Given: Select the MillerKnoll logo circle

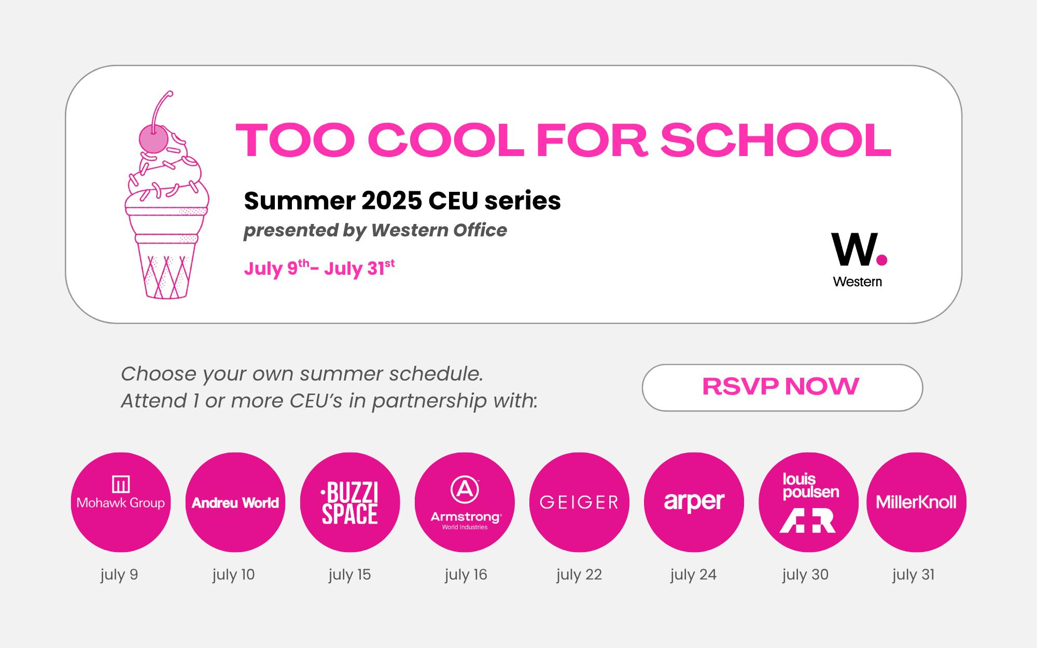Looking at the screenshot, I should (916, 502).
